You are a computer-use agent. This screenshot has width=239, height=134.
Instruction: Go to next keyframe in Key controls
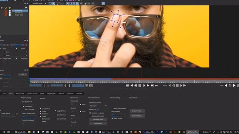234,86
